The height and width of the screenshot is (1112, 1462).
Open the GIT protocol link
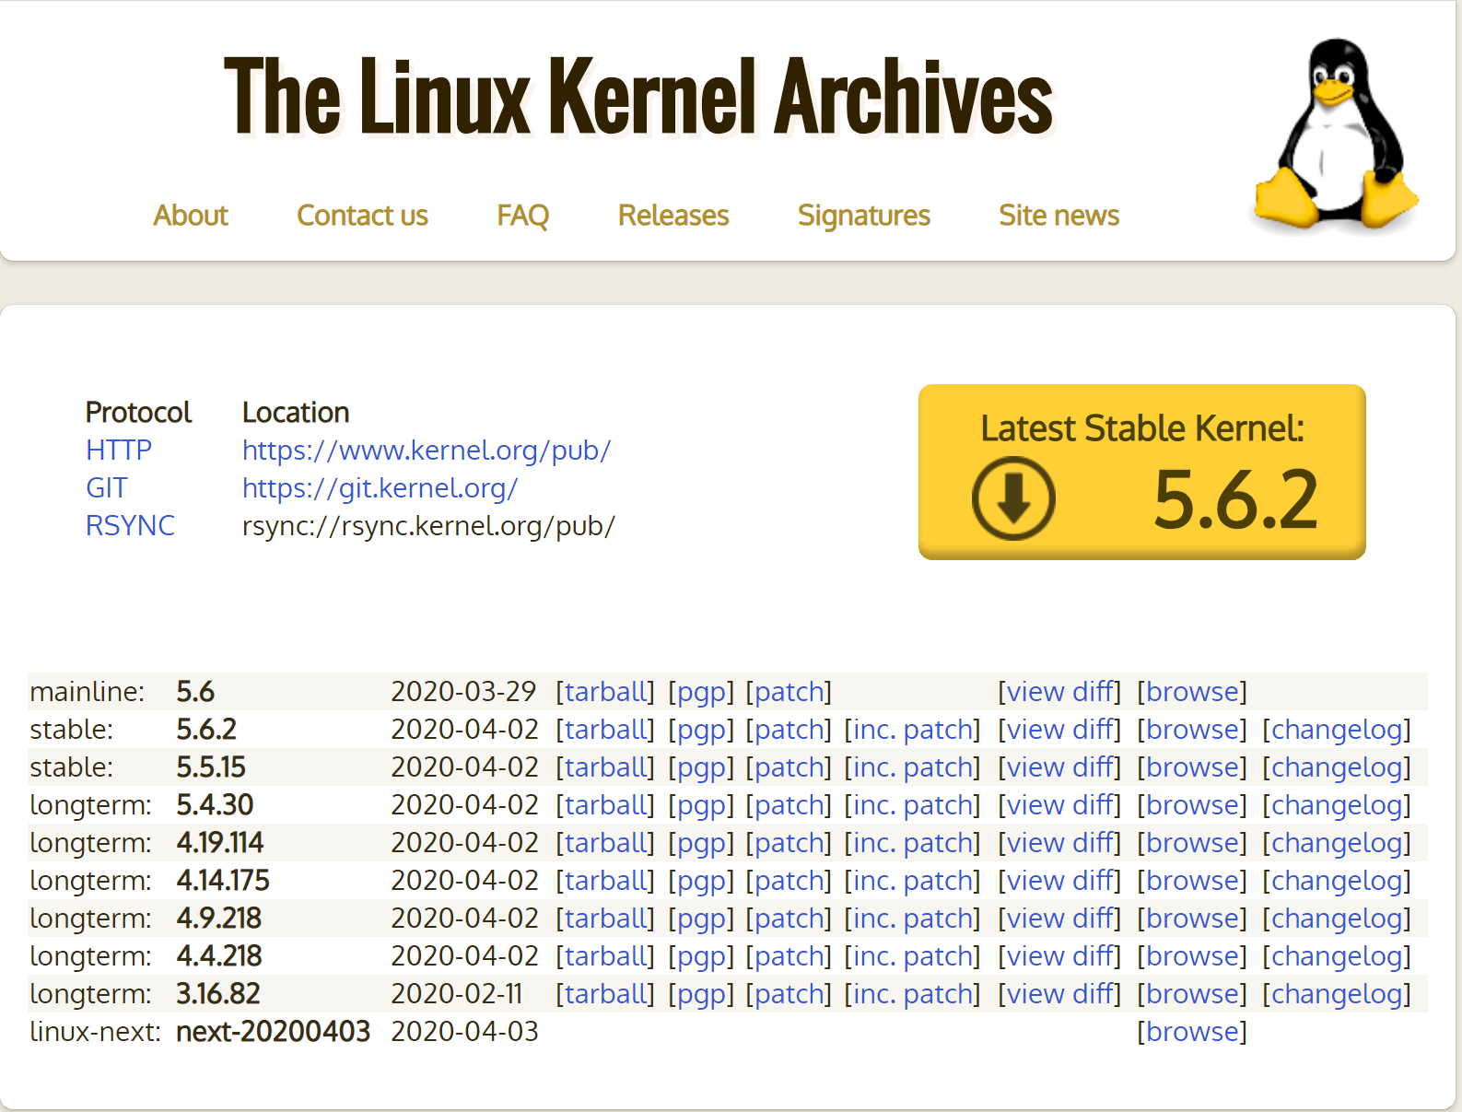107,487
